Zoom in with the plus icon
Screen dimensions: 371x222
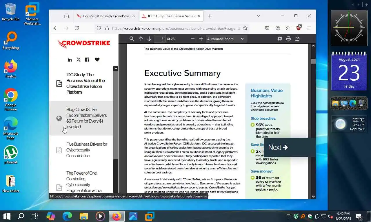[x=201, y=39]
